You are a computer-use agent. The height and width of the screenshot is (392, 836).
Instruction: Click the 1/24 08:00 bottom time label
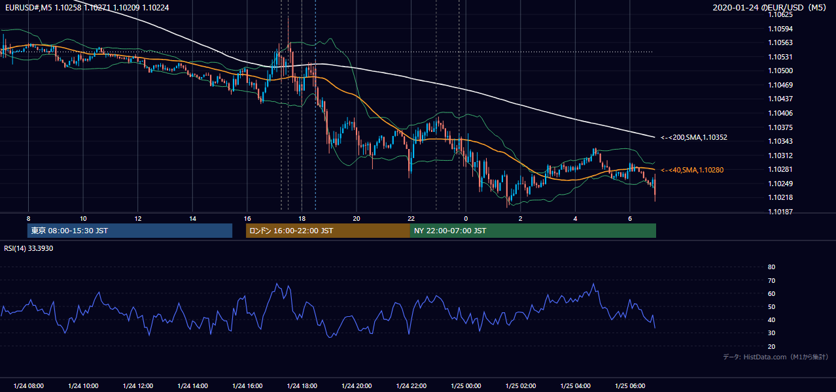28,386
